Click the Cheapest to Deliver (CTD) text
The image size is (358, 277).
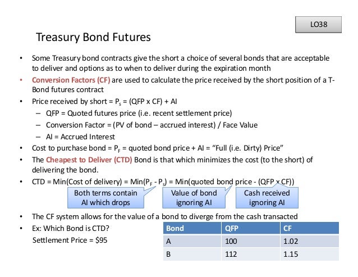tap(89, 160)
